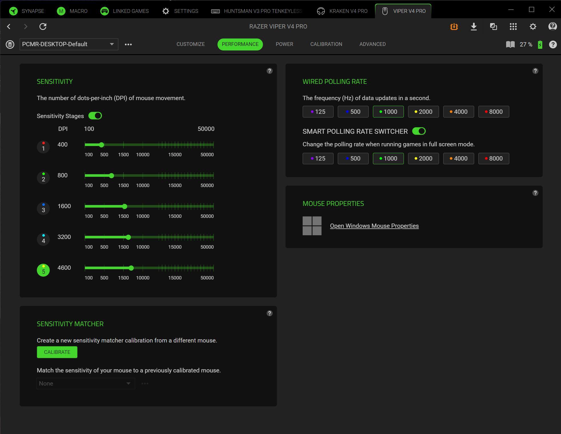Screen dimensions: 561x434
Task: Set smart switcher polling rate to 125
Action: (x=318, y=159)
